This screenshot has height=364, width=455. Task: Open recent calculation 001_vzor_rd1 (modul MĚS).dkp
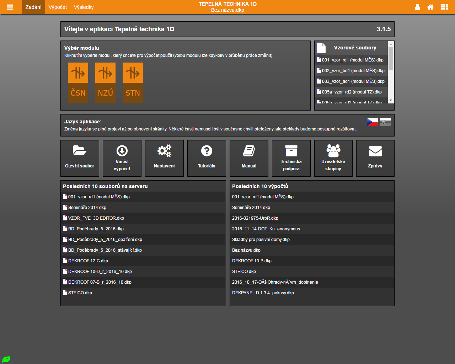pyautogui.click(x=312, y=197)
